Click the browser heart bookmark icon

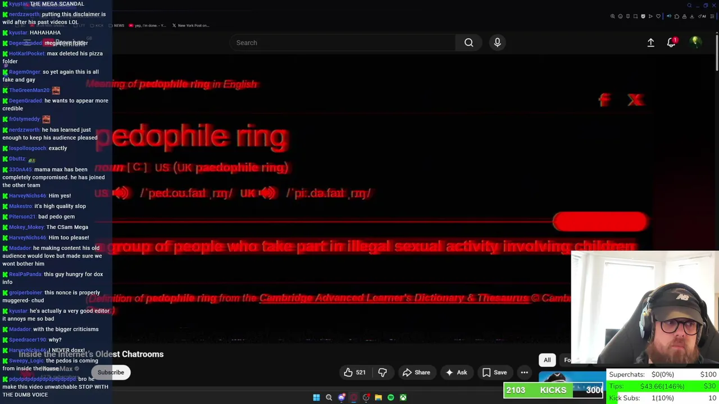click(658, 16)
